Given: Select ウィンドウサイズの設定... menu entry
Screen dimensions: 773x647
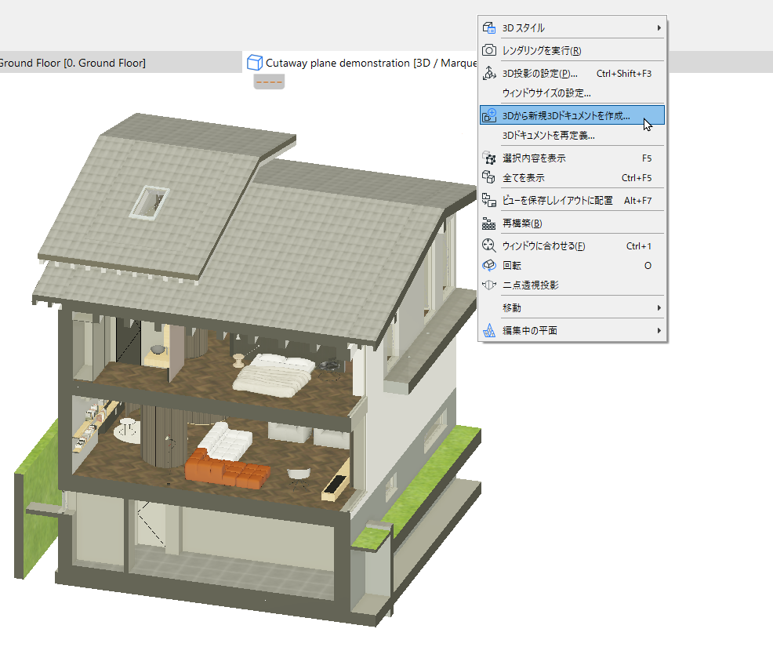Looking at the screenshot, I should [x=572, y=93].
